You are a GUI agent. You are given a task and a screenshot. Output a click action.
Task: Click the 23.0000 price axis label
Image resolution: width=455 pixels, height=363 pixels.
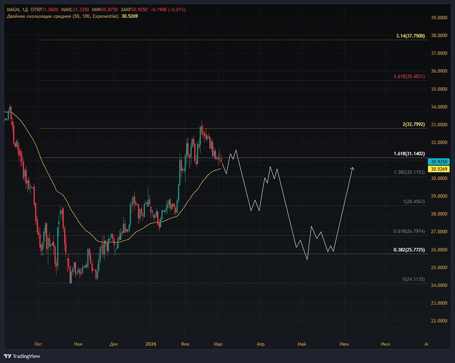coord(439,303)
